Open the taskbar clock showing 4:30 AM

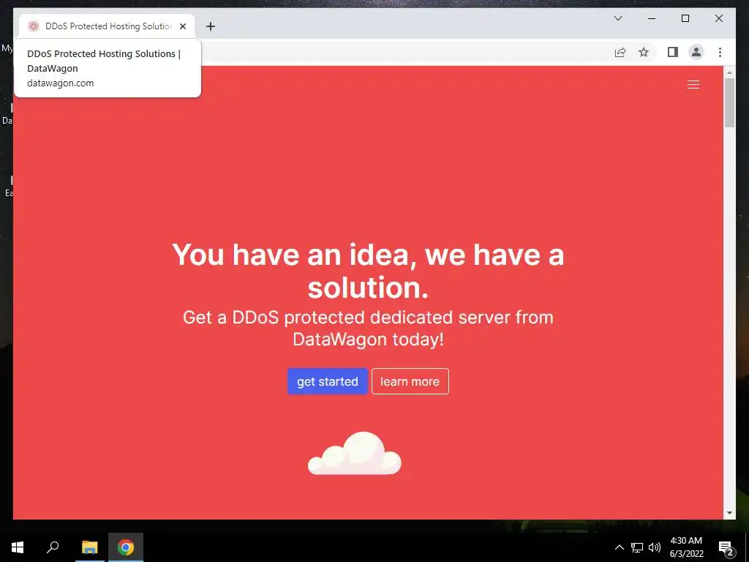[x=686, y=547]
